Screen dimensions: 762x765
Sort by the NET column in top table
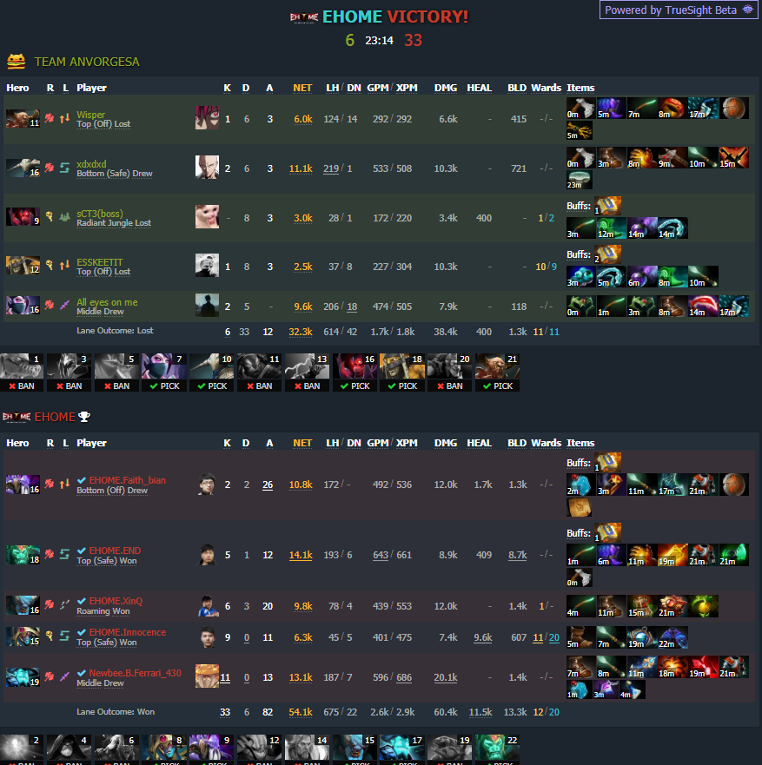302,88
